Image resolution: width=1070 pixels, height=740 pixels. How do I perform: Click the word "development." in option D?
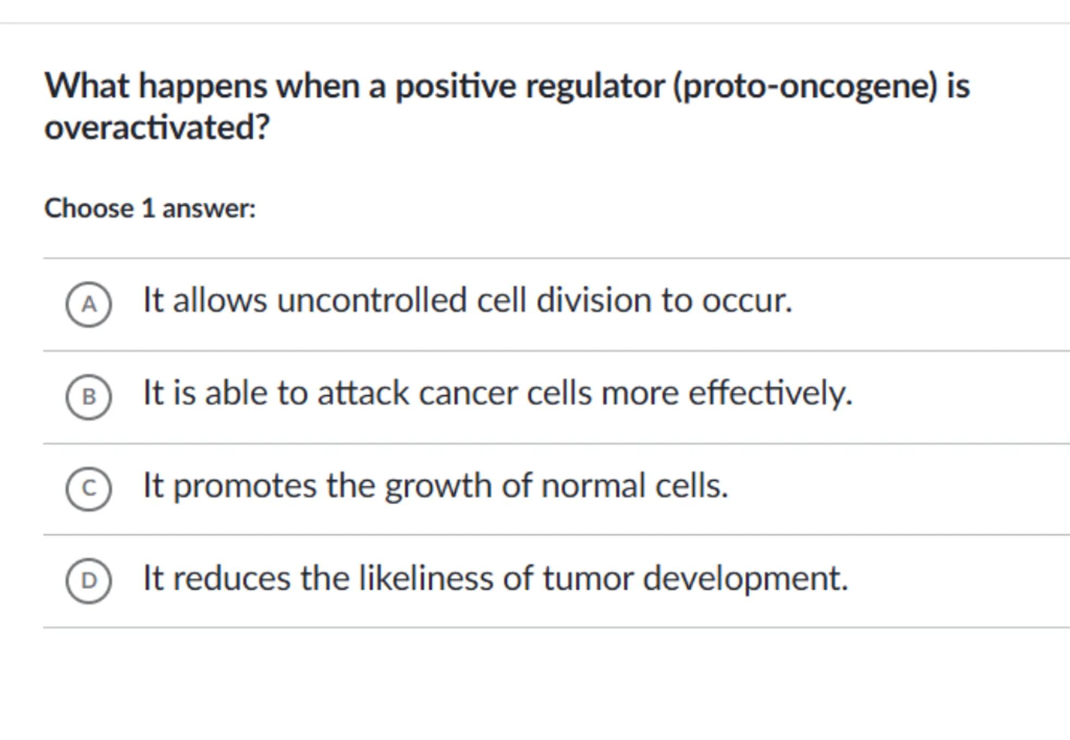coord(745,578)
